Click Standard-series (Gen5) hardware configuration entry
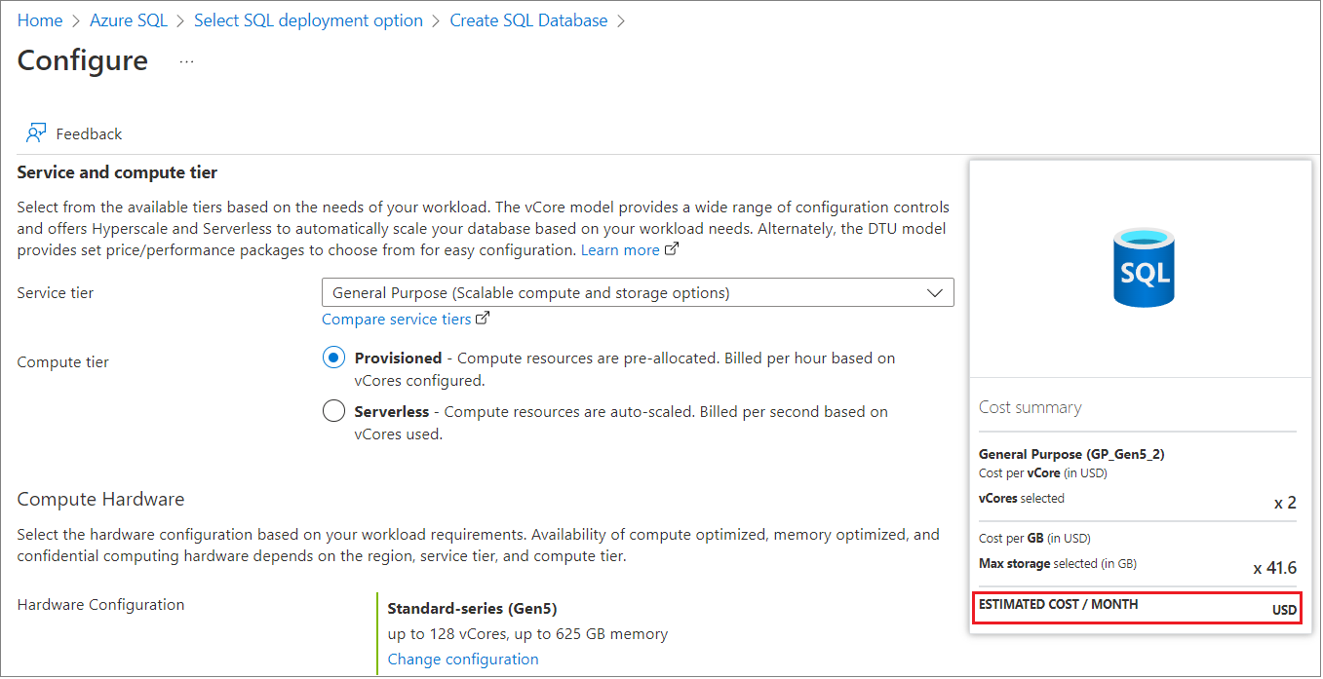The image size is (1323, 679). click(x=472, y=608)
